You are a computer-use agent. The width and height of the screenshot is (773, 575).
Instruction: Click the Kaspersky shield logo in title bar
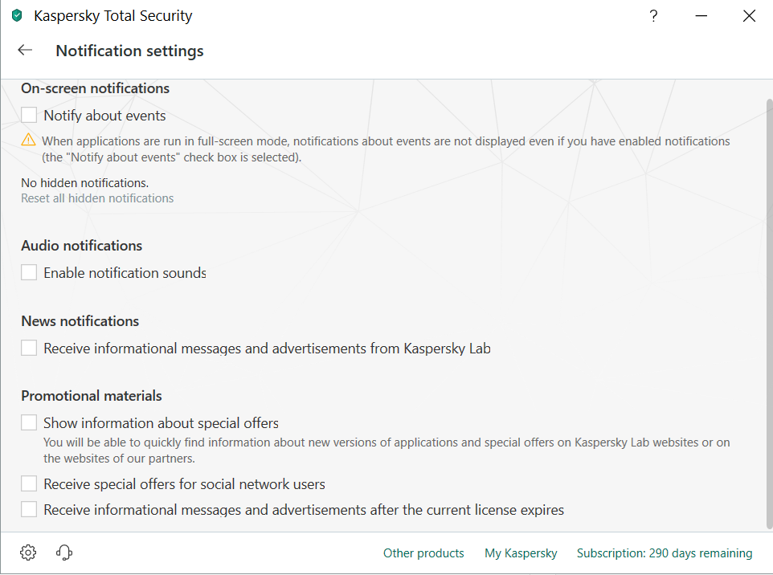coord(17,15)
